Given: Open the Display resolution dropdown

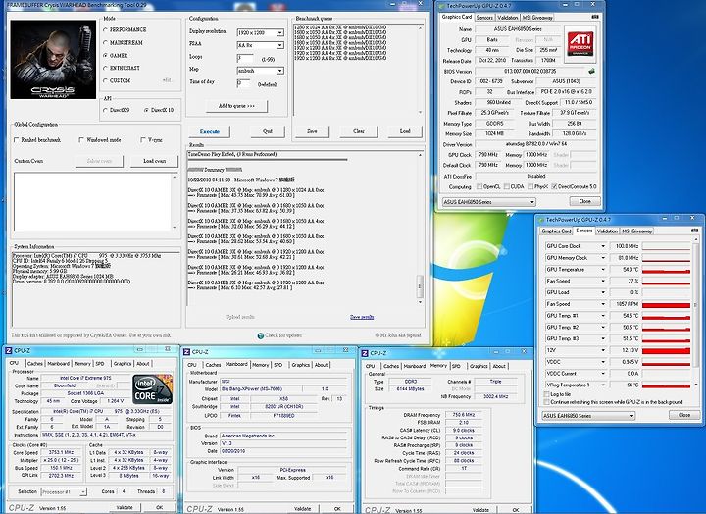Looking at the screenshot, I should (x=280, y=33).
